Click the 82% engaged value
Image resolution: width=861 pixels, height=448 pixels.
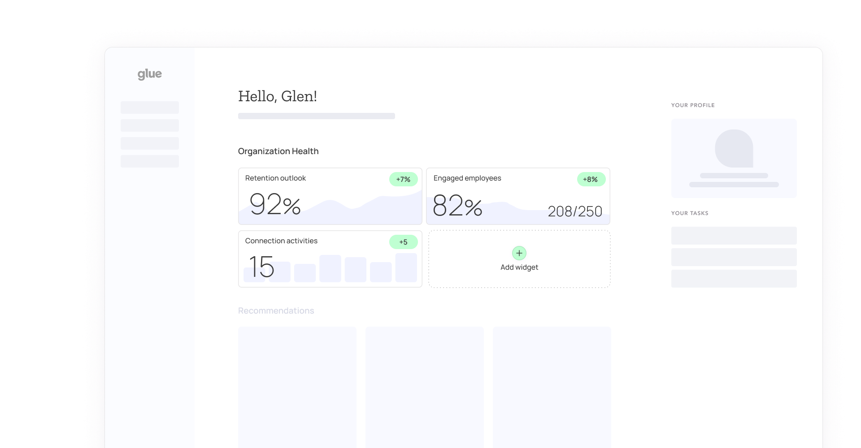(x=457, y=206)
